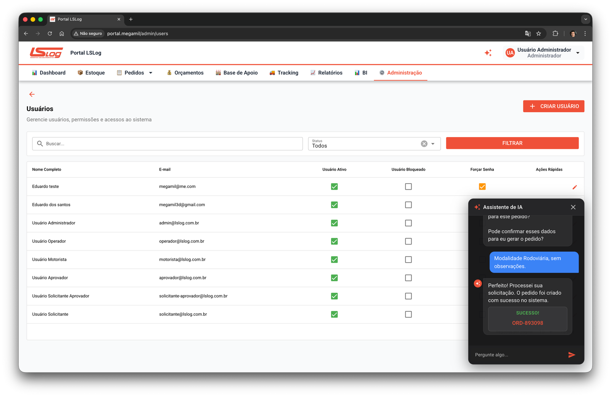
Task: Bookmark this page with the star icon
Action: click(x=538, y=34)
